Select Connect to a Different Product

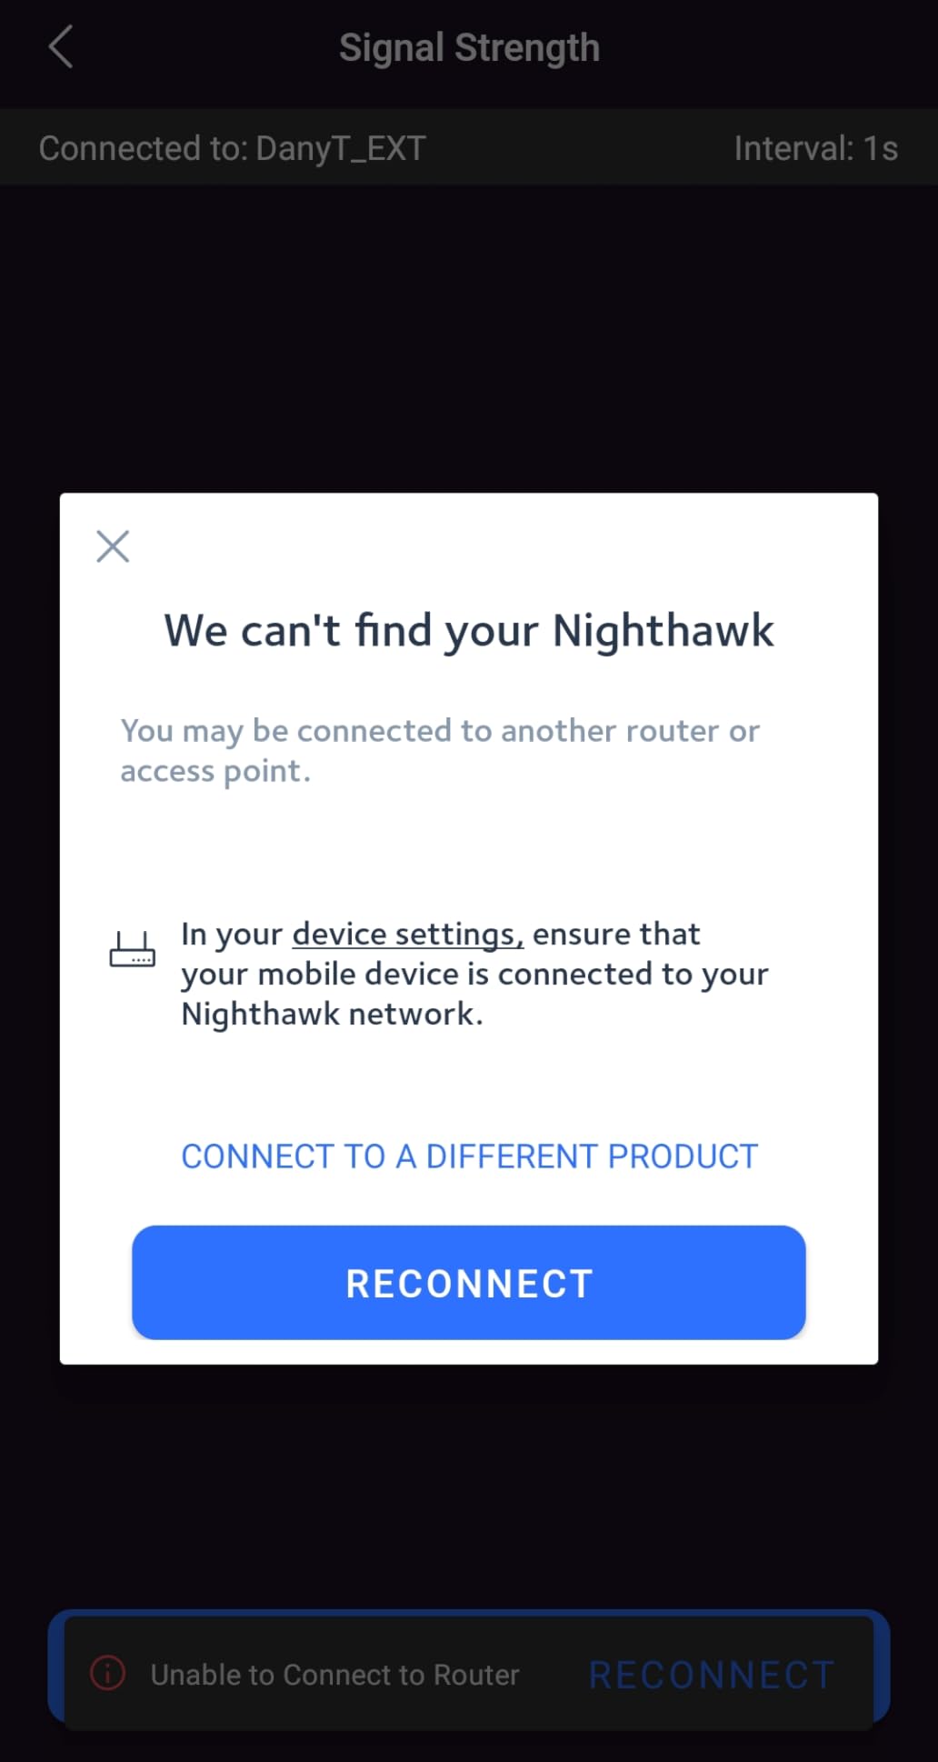(x=469, y=1156)
